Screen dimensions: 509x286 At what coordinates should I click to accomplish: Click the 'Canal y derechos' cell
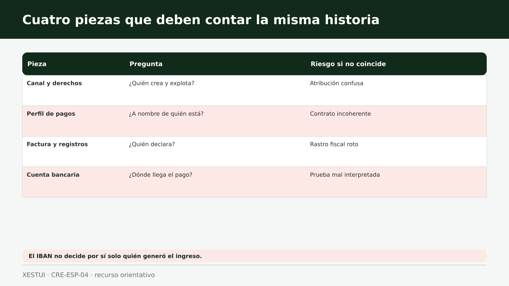tap(54, 83)
